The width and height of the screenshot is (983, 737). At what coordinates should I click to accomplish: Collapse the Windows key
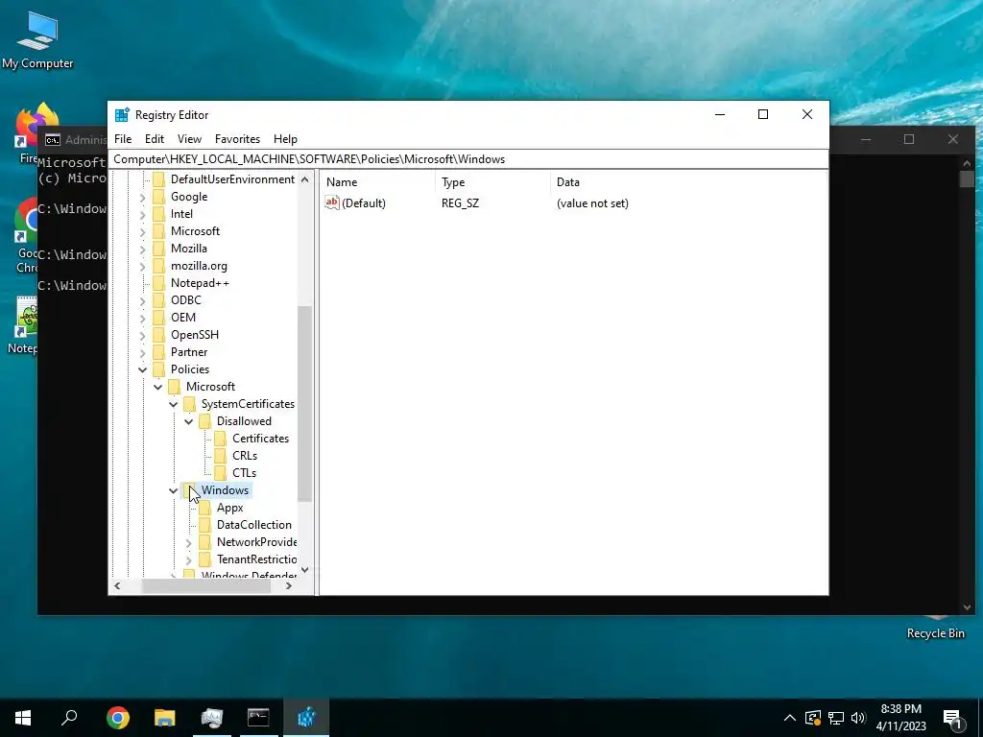click(173, 490)
